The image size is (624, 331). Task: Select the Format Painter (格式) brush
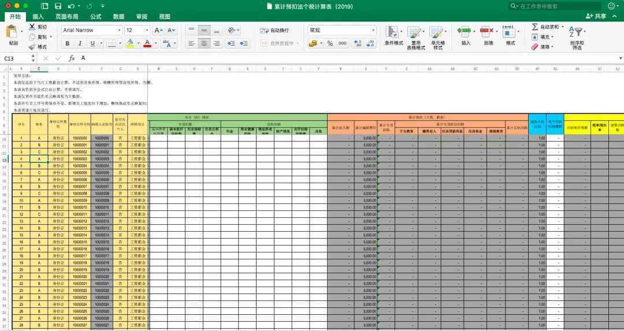(x=32, y=47)
